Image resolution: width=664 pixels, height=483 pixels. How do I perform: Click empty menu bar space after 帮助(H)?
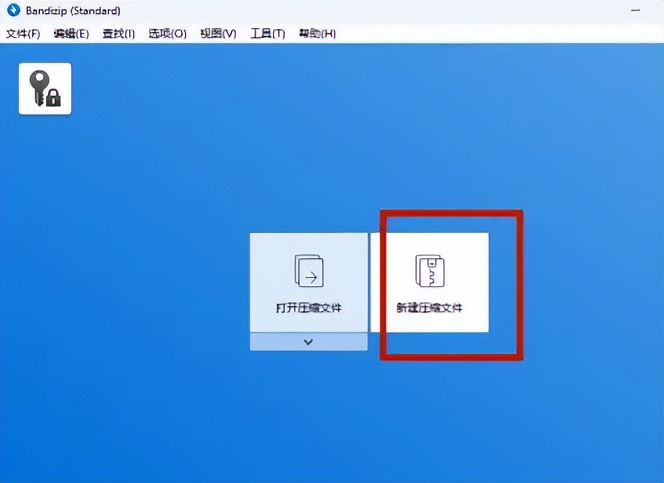tap(500, 33)
